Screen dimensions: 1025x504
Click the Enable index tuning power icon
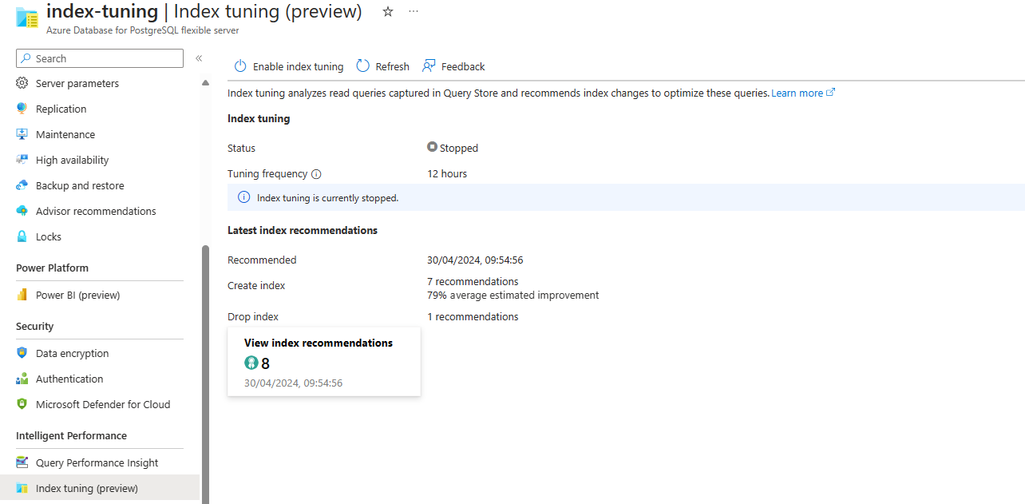[240, 66]
